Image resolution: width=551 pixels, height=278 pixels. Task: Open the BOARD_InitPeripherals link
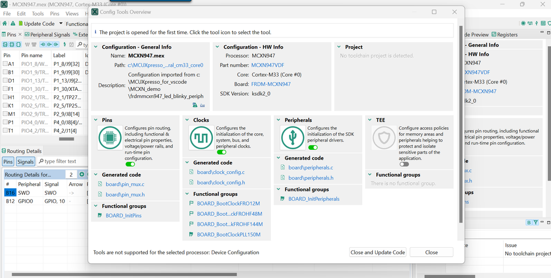point(314,199)
